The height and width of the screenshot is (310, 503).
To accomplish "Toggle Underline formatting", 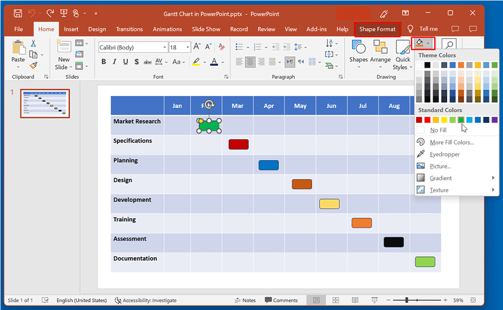I will click(125, 62).
